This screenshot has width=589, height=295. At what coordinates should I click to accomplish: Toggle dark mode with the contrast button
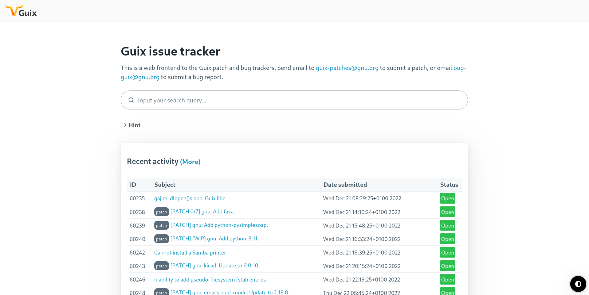pyautogui.click(x=578, y=284)
